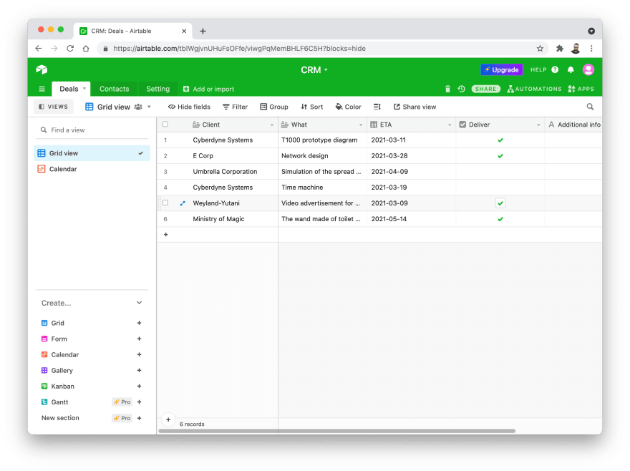Click the horizontal scrollbar at bottom

[x=336, y=431]
